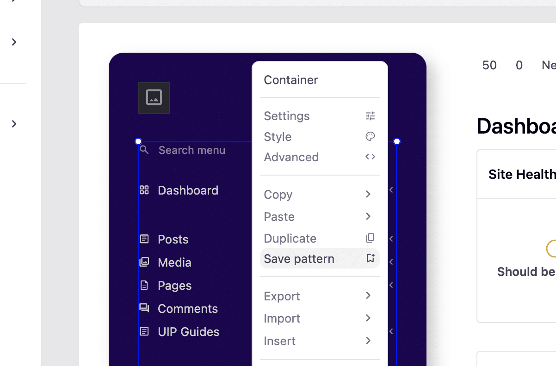The height and width of the screenshot is (366, 556).
Task: Expand the Copy submenu arrow
Action: pyautogui.click(x=368, y=195)
